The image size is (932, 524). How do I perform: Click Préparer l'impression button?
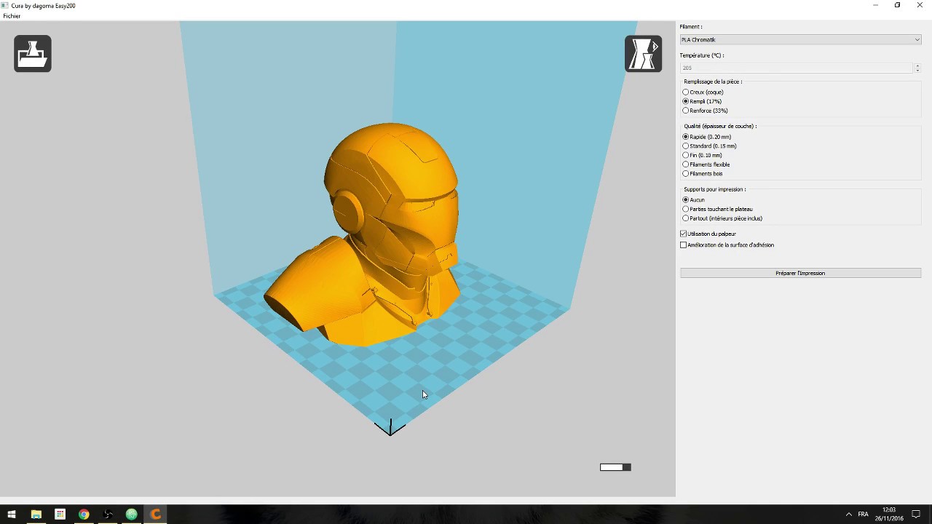pyautogui.click(x=800, y=273)
